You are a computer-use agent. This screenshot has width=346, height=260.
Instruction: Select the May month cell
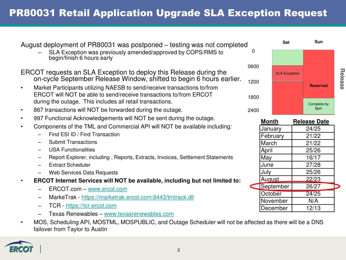pyautogui.click(x=276, y=158)
